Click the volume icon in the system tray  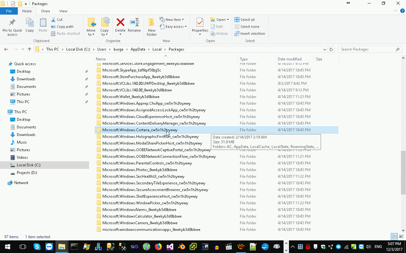pyautogui.click(x=369, y=247)
